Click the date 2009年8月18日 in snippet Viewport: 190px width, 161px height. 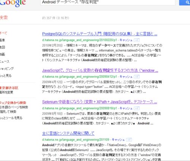(52, 113)
